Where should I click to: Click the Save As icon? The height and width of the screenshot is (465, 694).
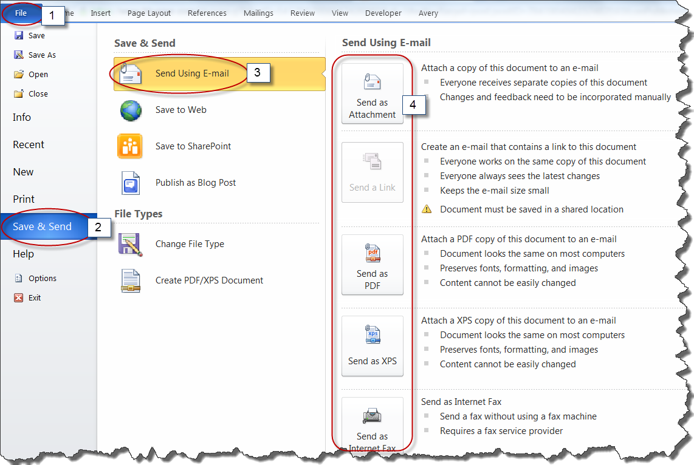click(19, 55)
